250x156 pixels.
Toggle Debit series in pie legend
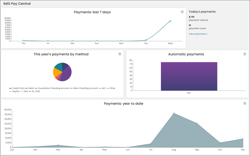(x=30, y=88)
